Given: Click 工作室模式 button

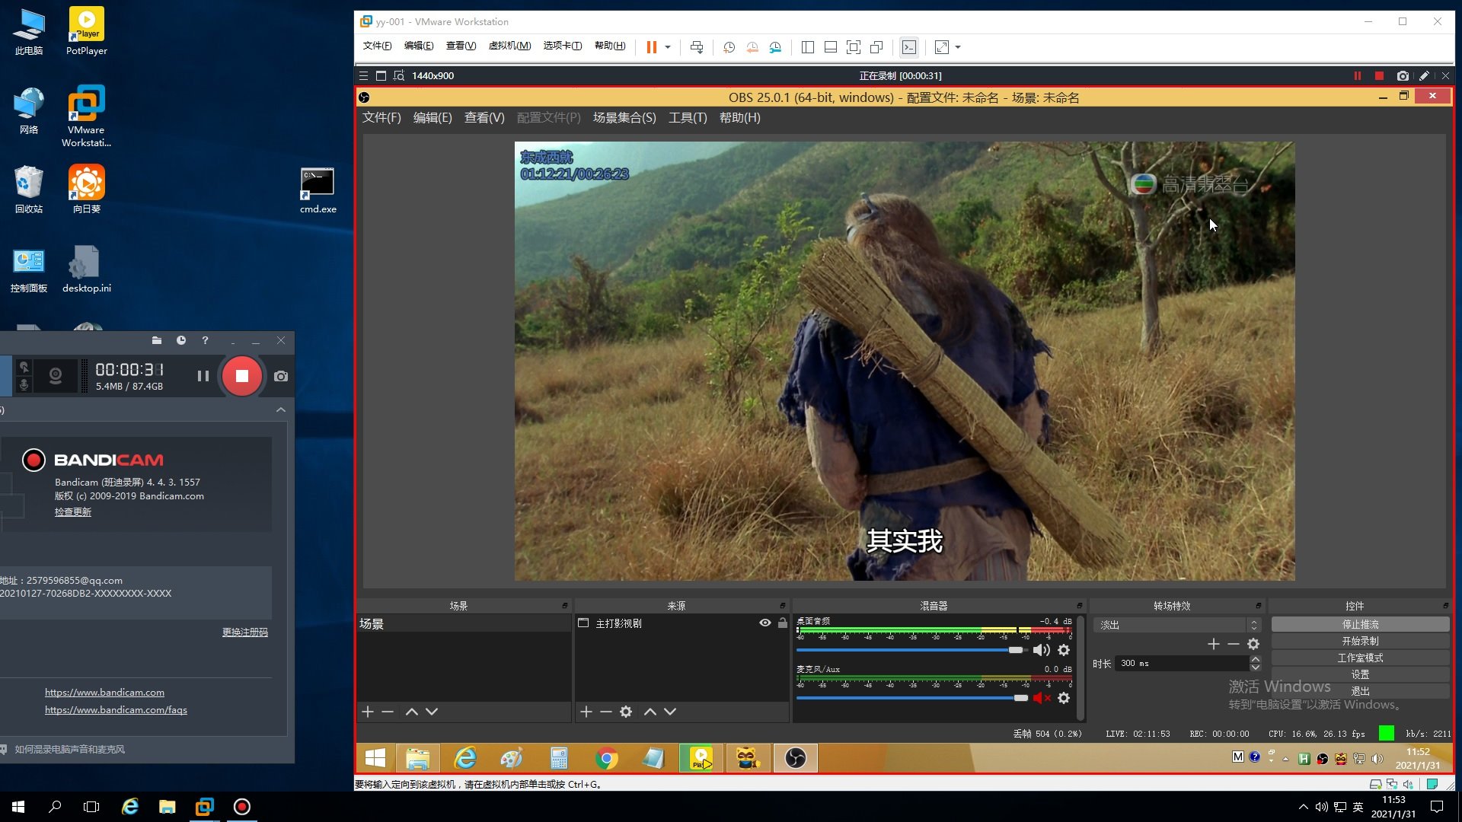Looking at the screenshot, I should point(1360,658).
